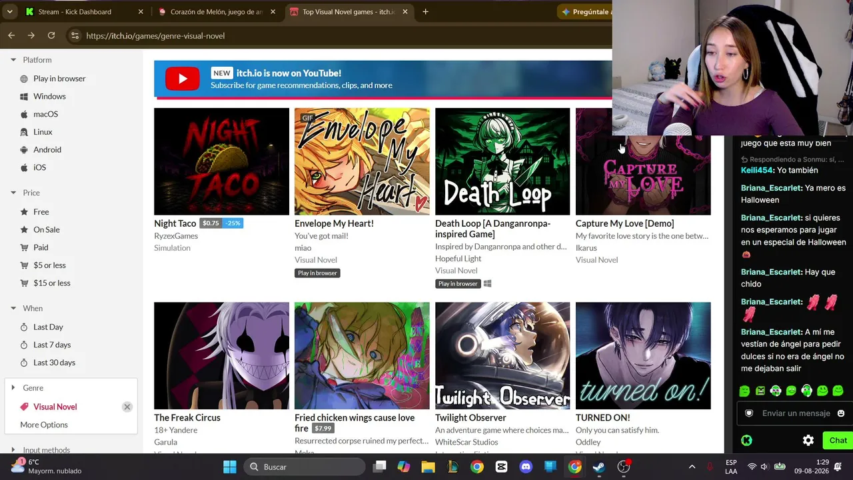Show only Paid games
Image resolution: width=853 pixels, height=480 pixels.
[x=41, y=247]
